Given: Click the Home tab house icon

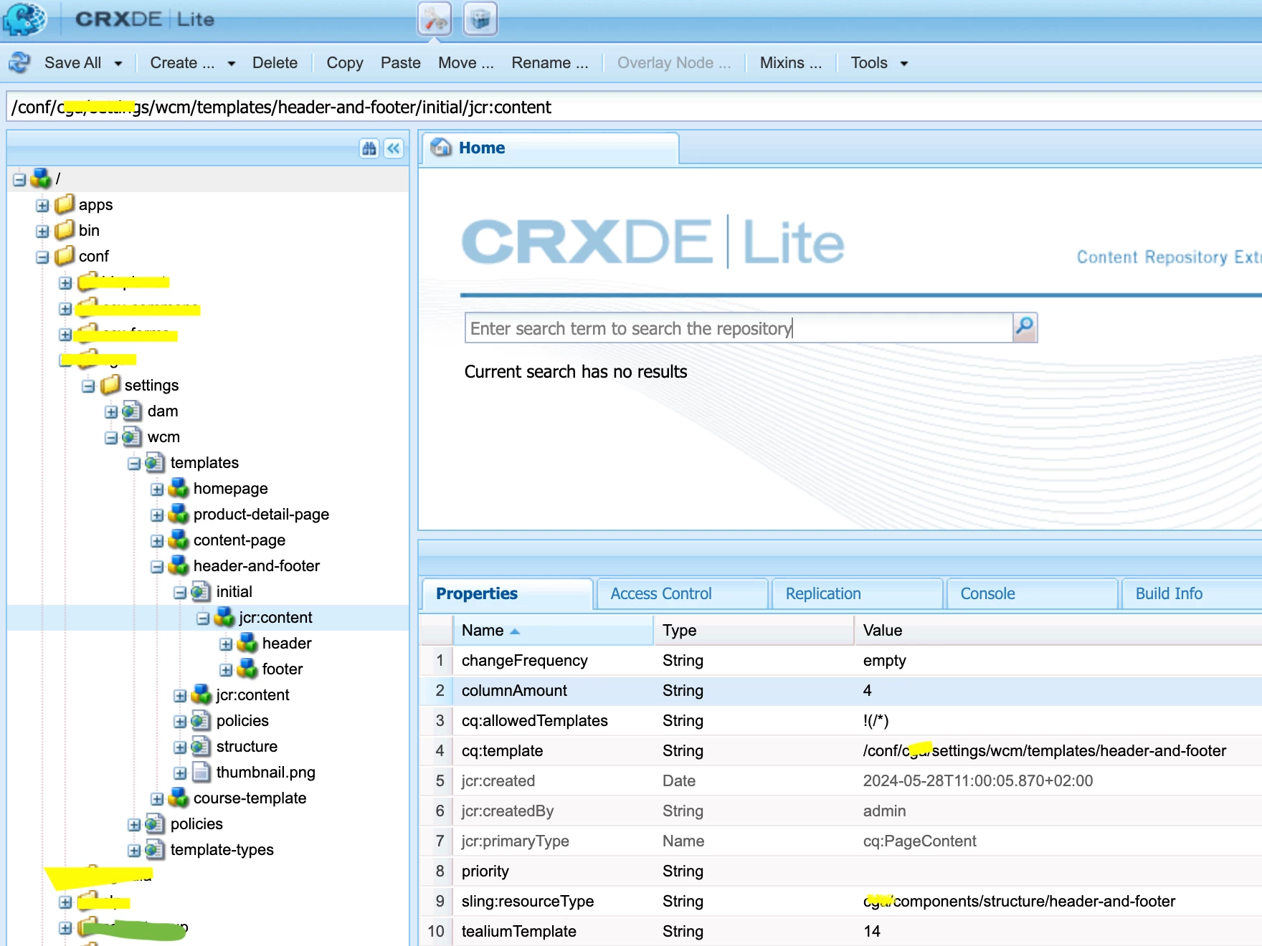Looking at the screenshot, I should (x=441, y=147).
